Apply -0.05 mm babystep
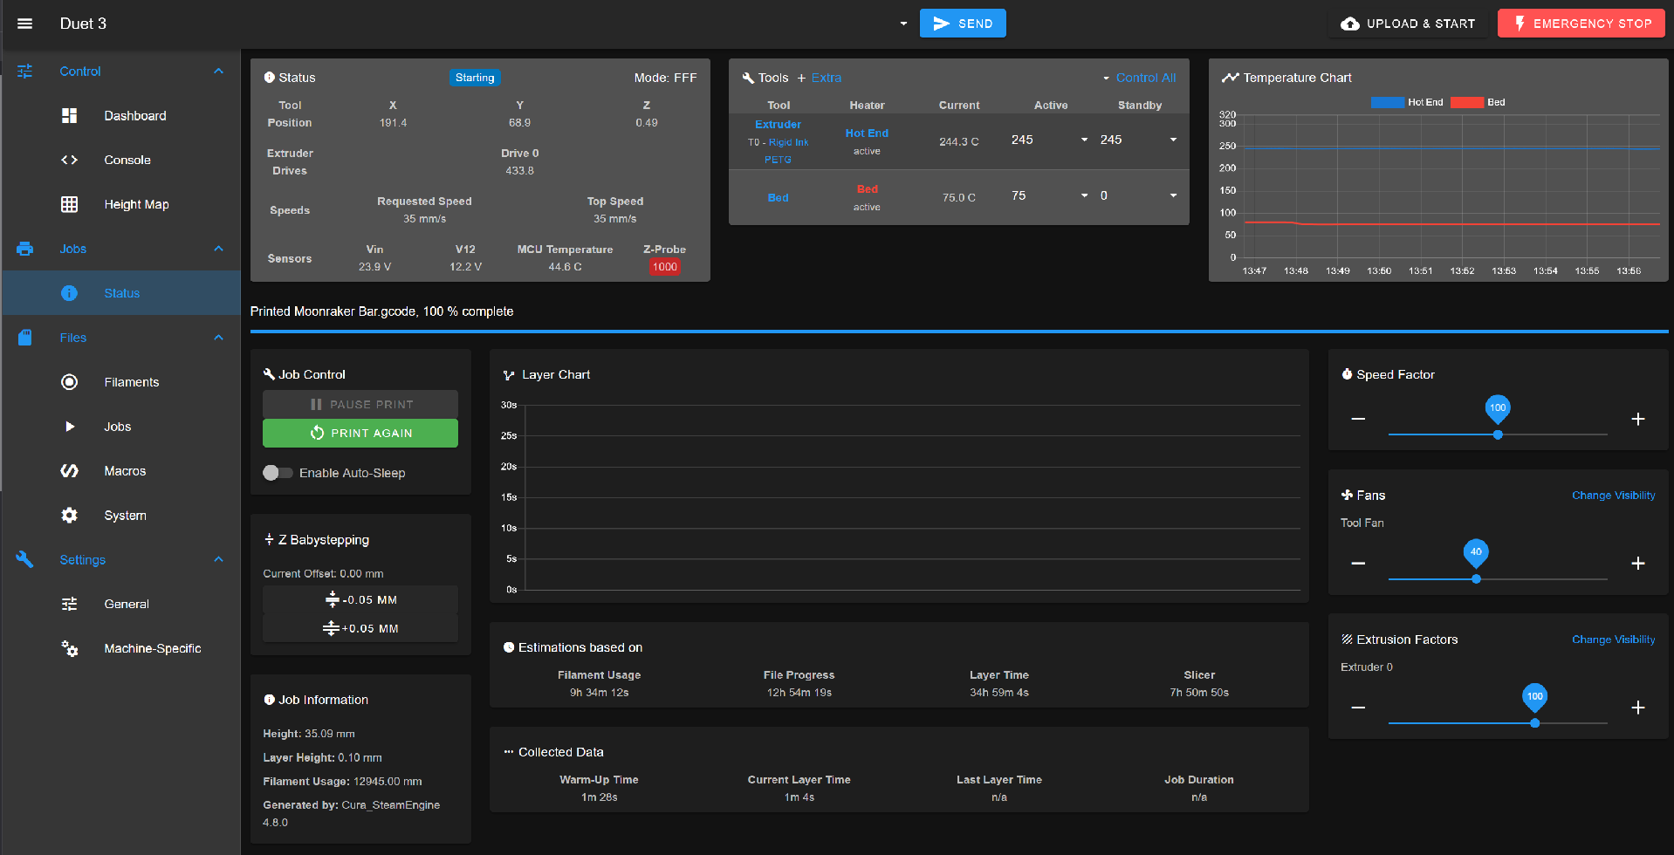1674x855 pixels. (360, 600)
